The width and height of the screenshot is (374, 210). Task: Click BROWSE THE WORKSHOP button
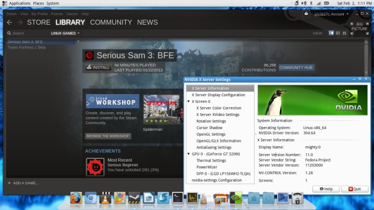point(108,136)
